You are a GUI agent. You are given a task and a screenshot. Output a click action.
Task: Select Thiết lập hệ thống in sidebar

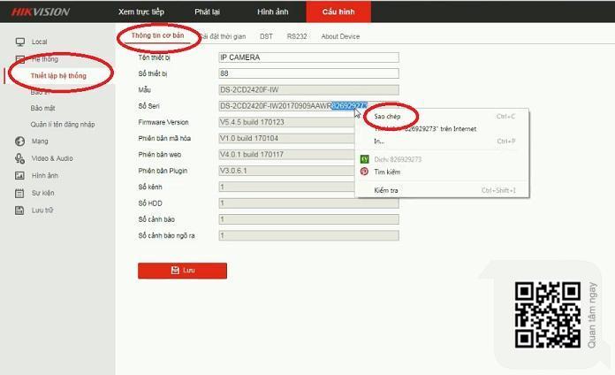click(58, 76)
